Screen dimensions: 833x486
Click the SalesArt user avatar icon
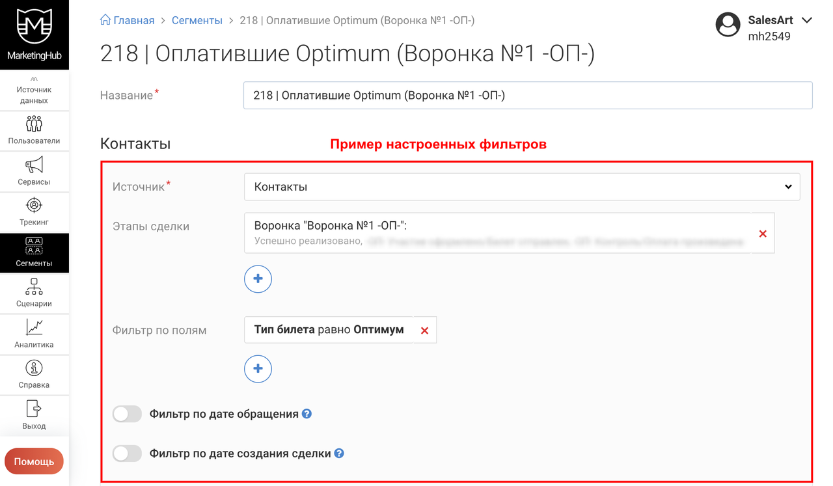click(x=728, y=25)
